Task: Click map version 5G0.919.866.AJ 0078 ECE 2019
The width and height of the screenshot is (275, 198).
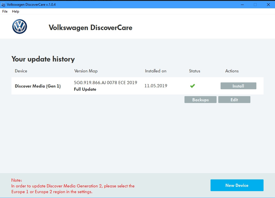Action: pos(105,82)
